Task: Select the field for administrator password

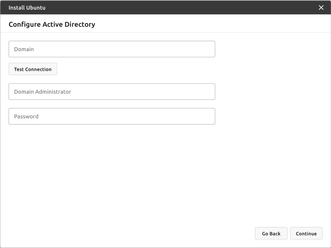Action: [x=112, y=116]
